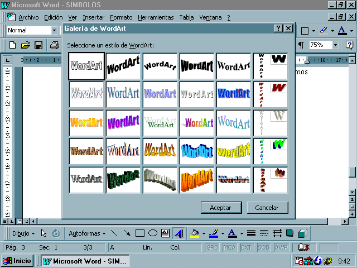Open the Tabla menu
The width and height of the screenshot is (357, 268).
tap(186, 17)
